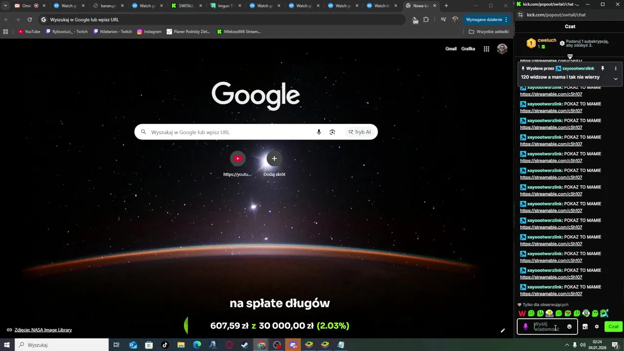Insert the red W emote
624x351 pixels.
tap(522, 313)
